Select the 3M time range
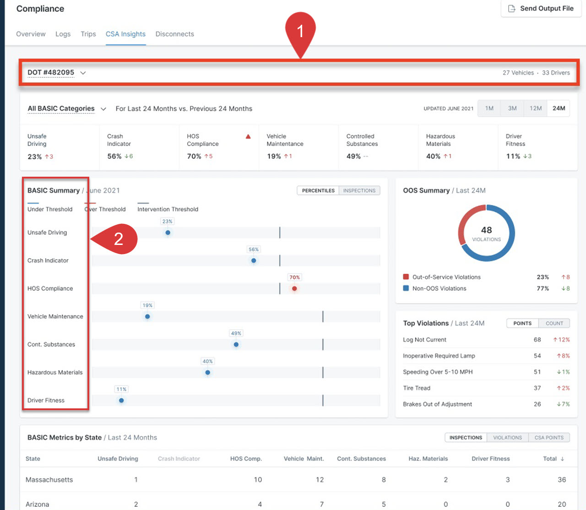 [512, 109]
